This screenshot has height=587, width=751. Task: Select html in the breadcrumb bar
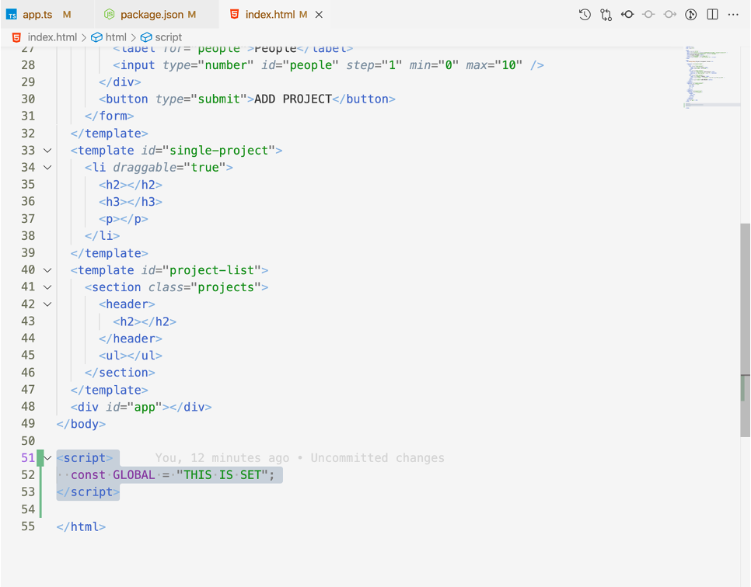click(114, 36)
